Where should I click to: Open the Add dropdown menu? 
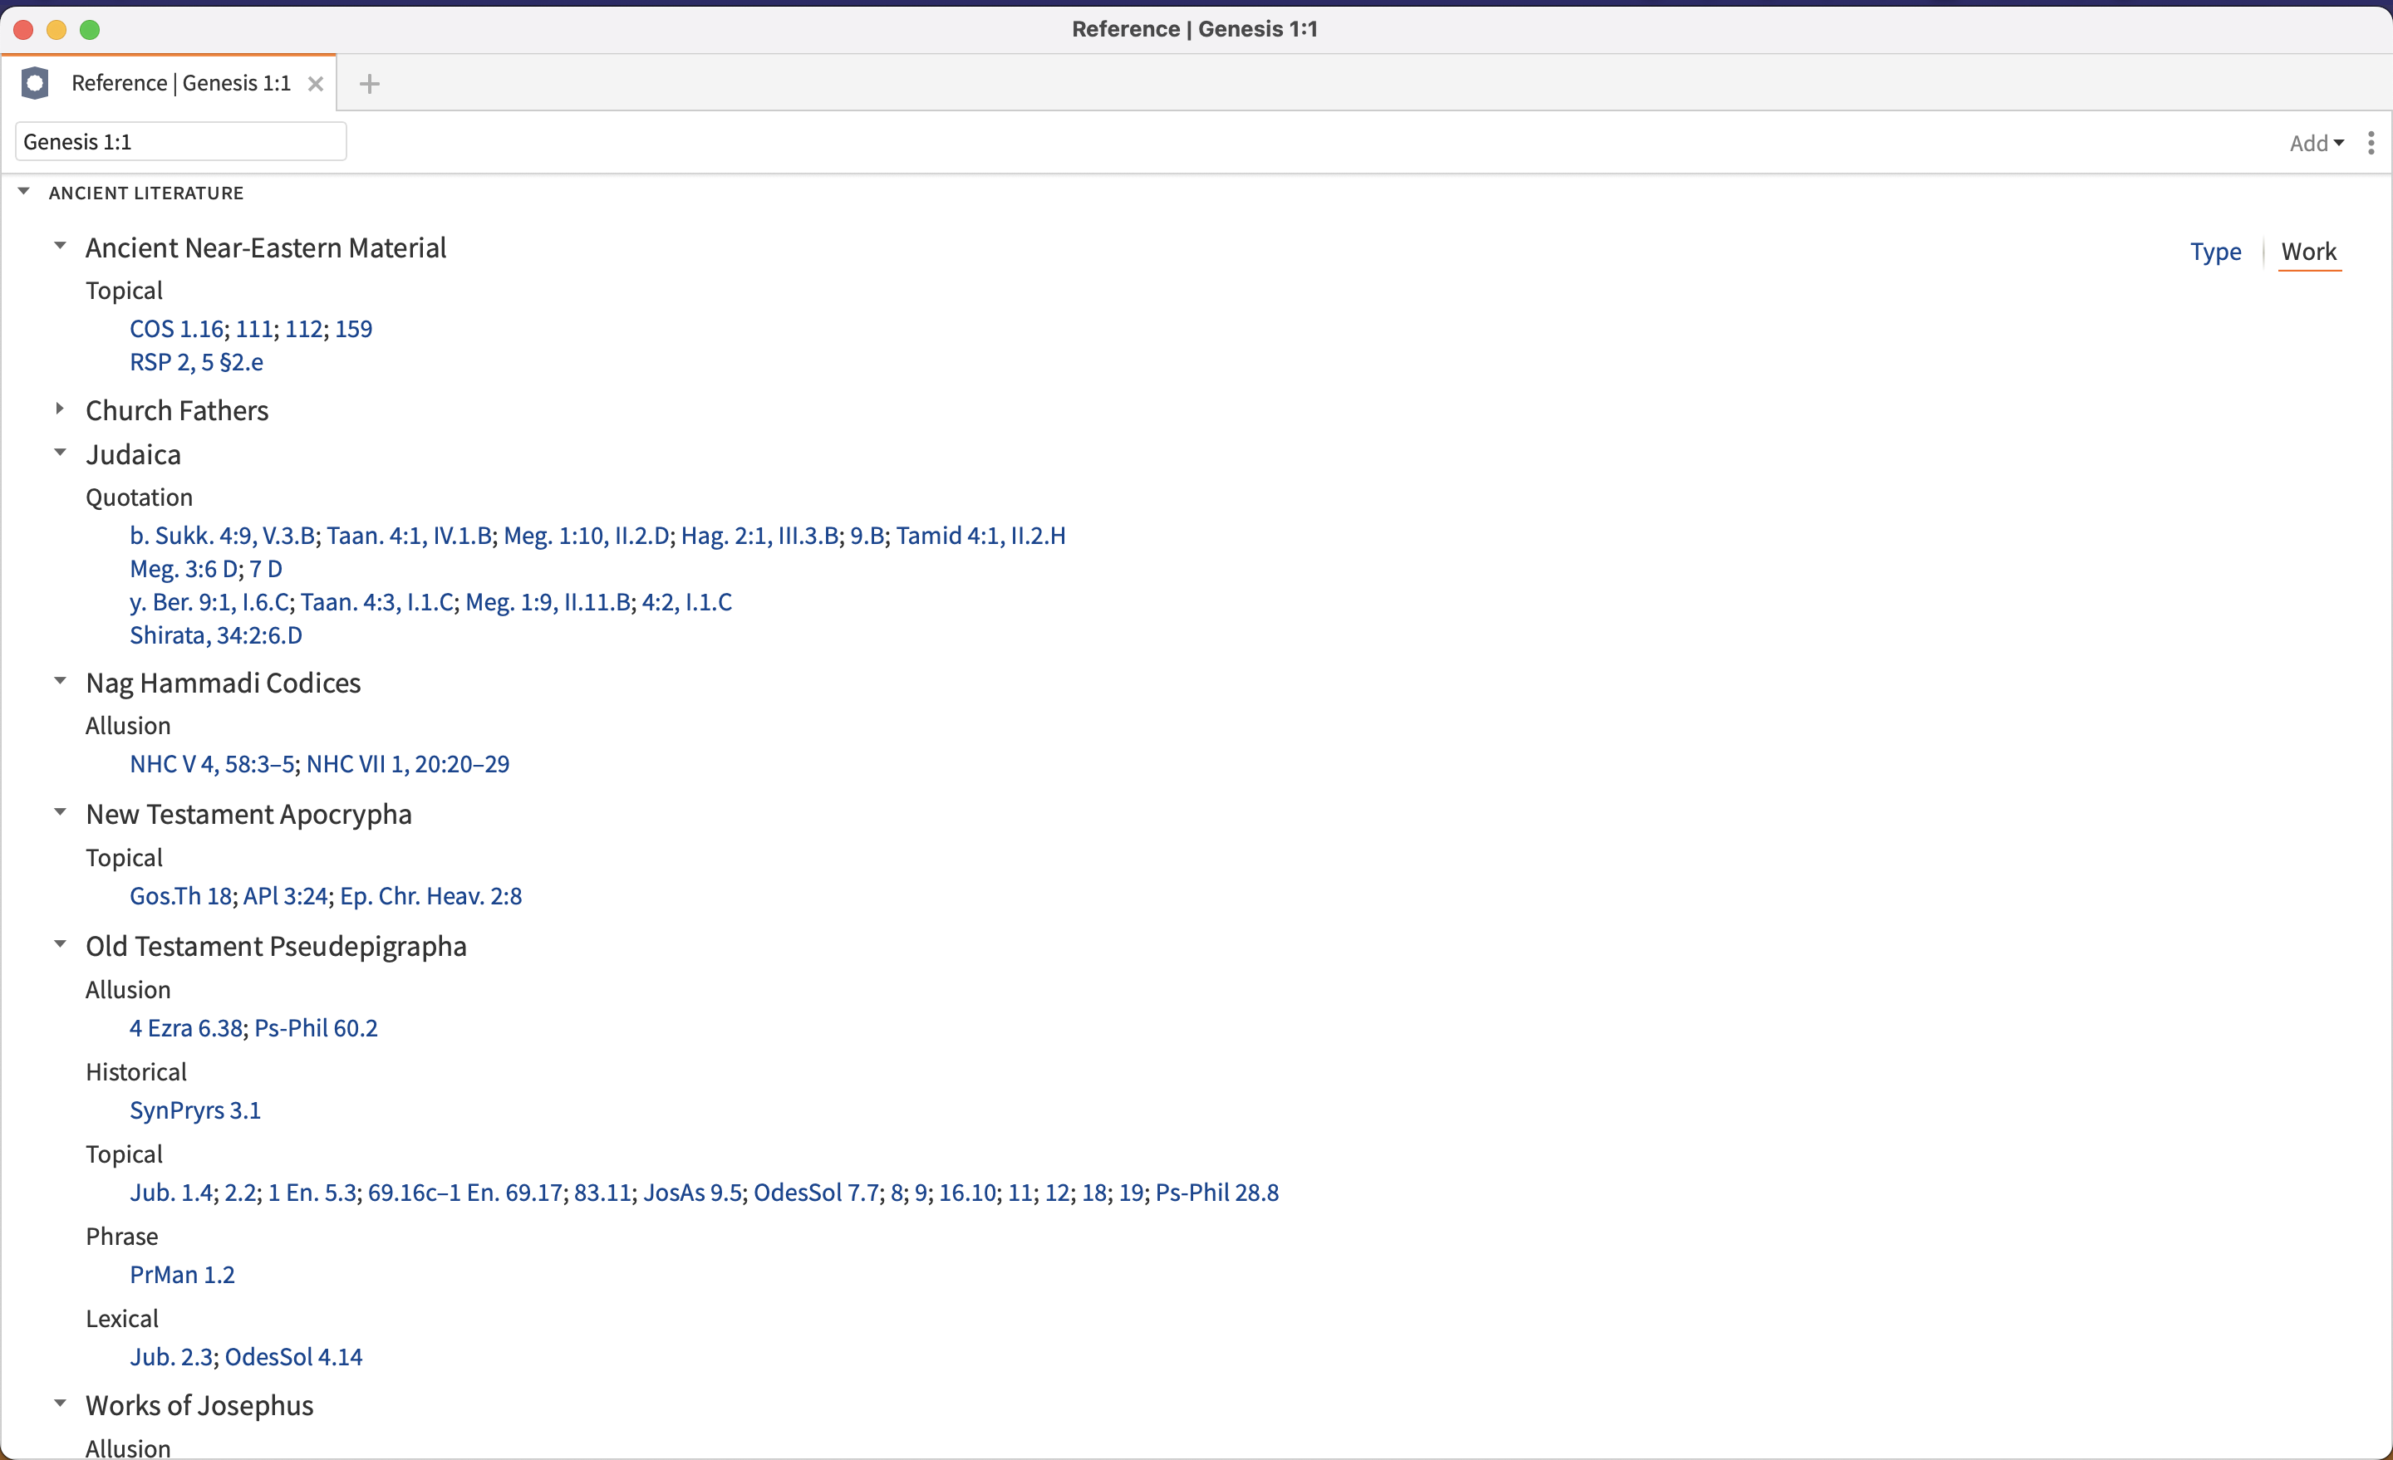pyautogui.click(x=2315, y=143)
